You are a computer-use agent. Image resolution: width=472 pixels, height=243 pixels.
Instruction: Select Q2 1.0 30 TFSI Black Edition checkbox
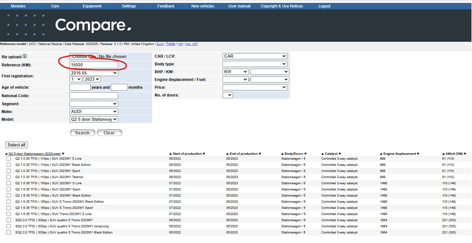click(8, 165)
